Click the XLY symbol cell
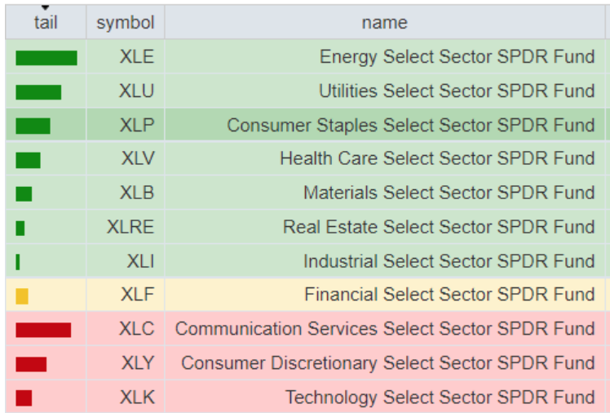Viewport: 610px width, 413px height. coord(136,363)
